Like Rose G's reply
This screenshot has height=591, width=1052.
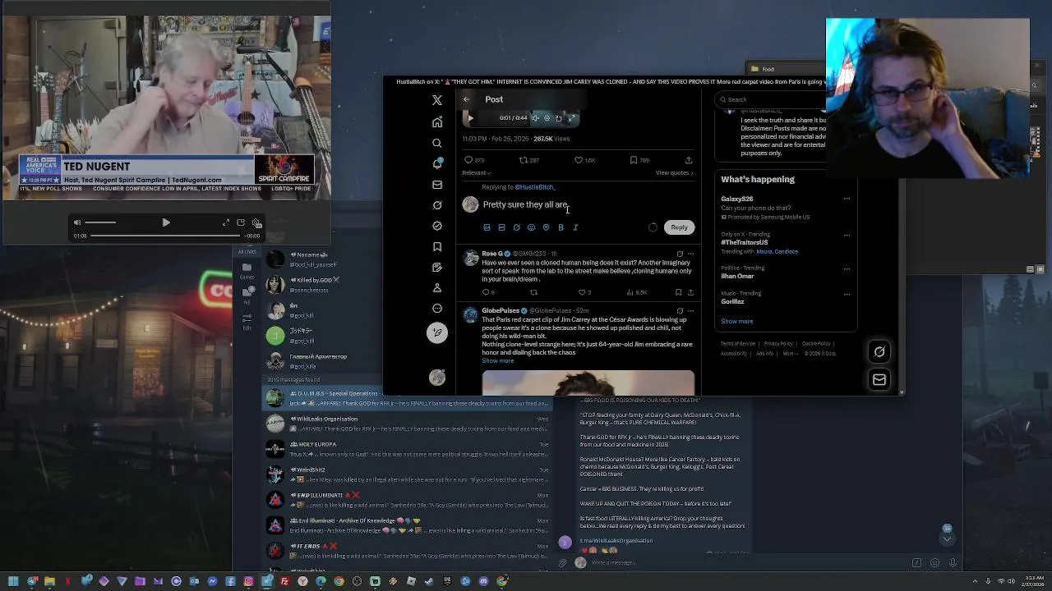(x=581, y=292)
